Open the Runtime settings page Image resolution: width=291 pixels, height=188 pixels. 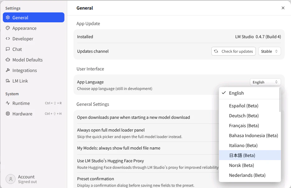(21, 103)
